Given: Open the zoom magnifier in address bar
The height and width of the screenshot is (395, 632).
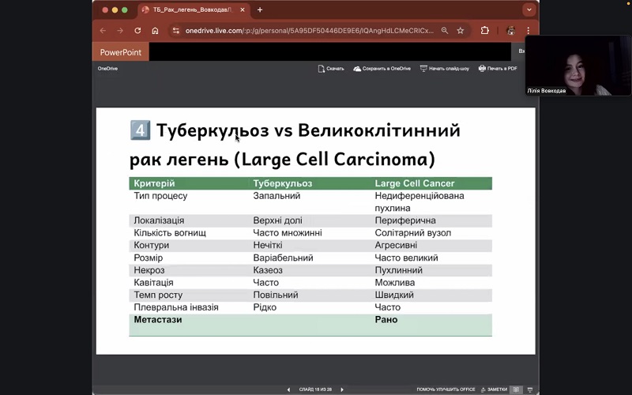Looking at the screenshot, I should (445, 31).
